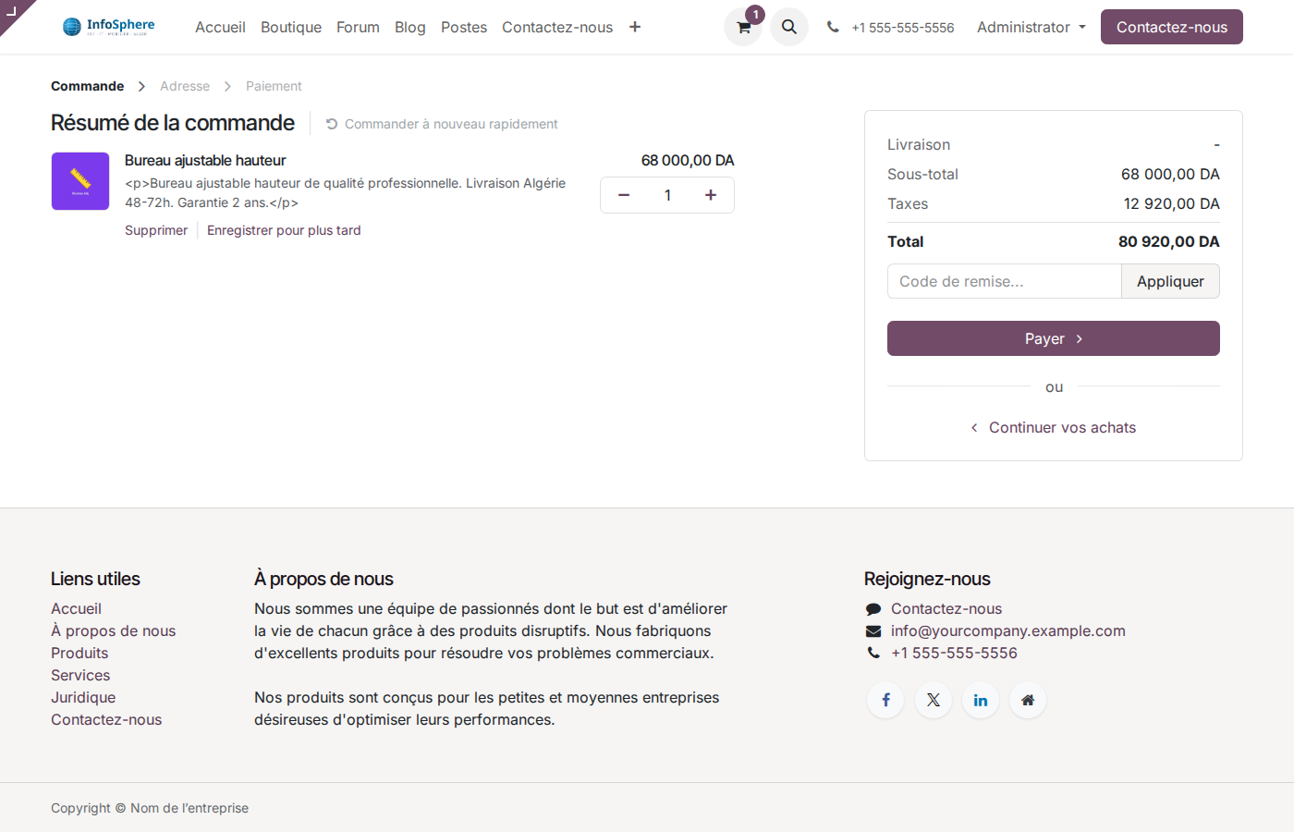Click the top-left corner editor toggle
Viewport: 1294px width, 832px height.
(11, 11)
